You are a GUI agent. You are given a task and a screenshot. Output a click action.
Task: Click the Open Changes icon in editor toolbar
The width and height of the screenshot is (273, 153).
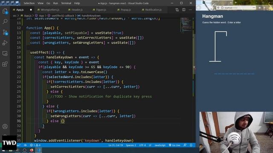click(177, 10)
